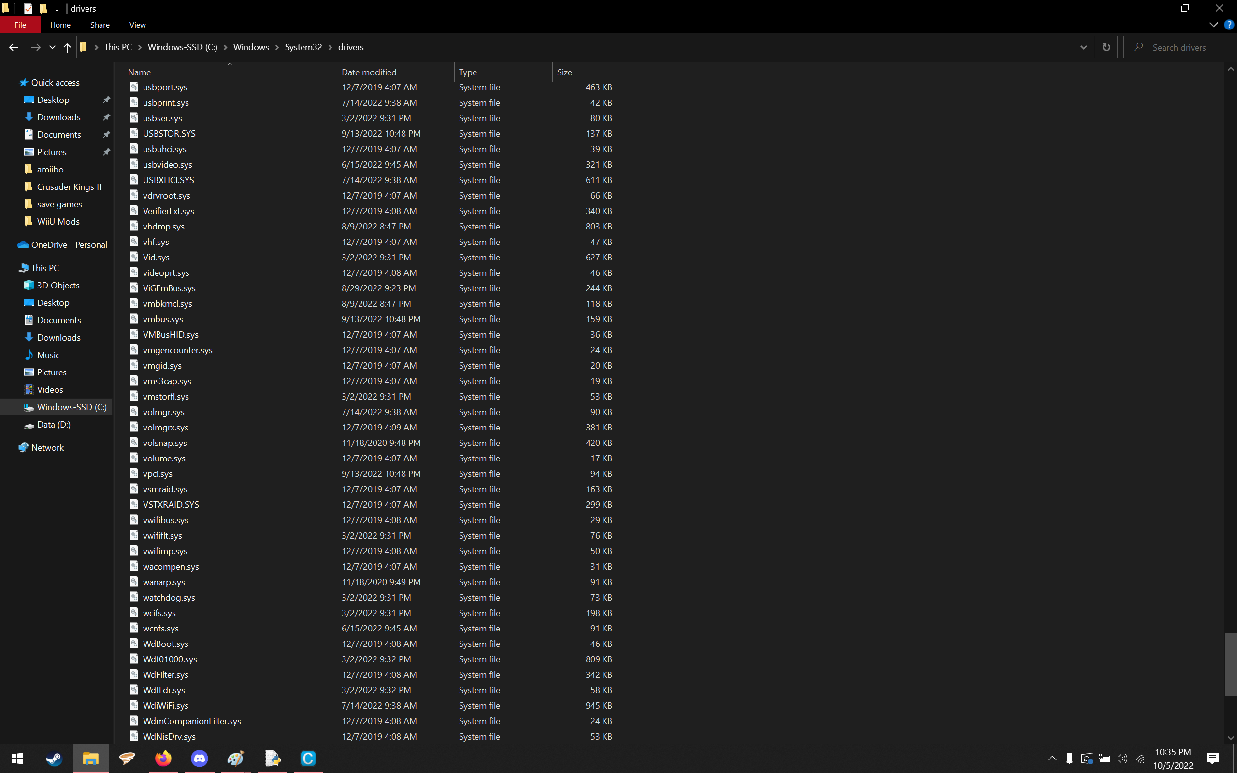The height and width of the screenshot is (773, 1237).
Task: Open recent locations dropdown arrow
Action: tap(52, 47)
